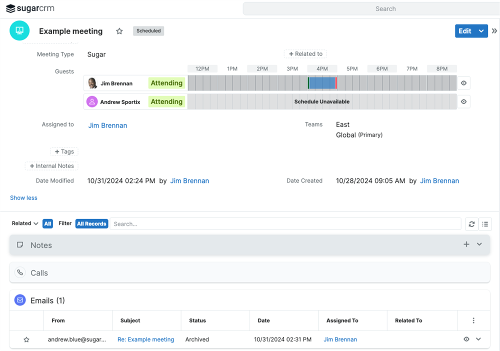This screenshot has height=351, width=500.
Task: Select the All Records filter
Action: click(x=91, y=224)
